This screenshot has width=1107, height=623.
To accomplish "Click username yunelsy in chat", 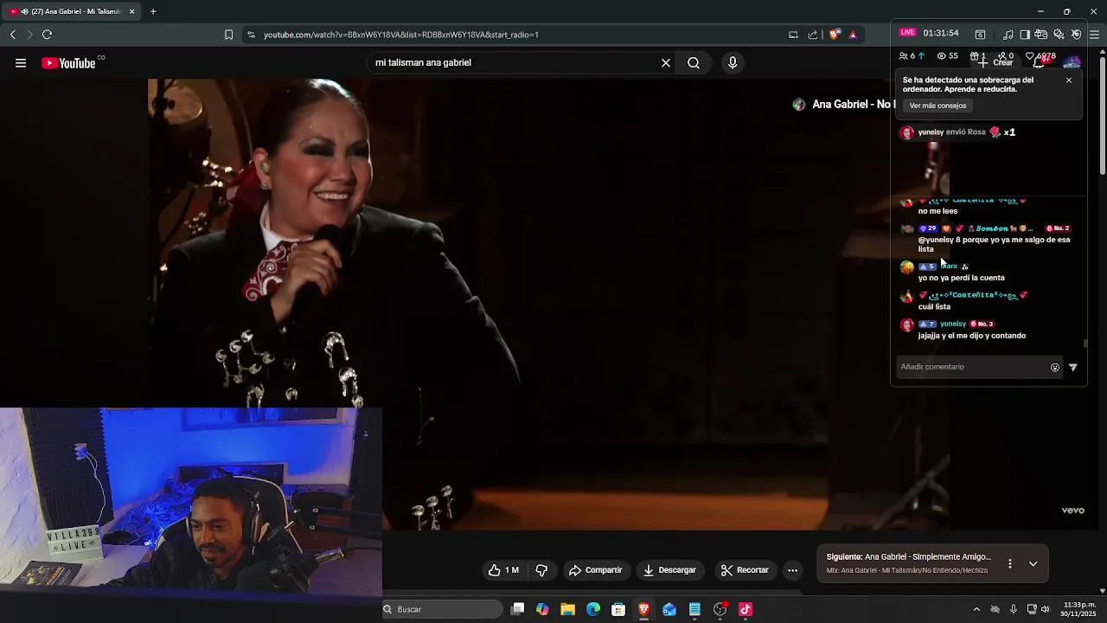I will pyautogui.click(x=953, y=324).
